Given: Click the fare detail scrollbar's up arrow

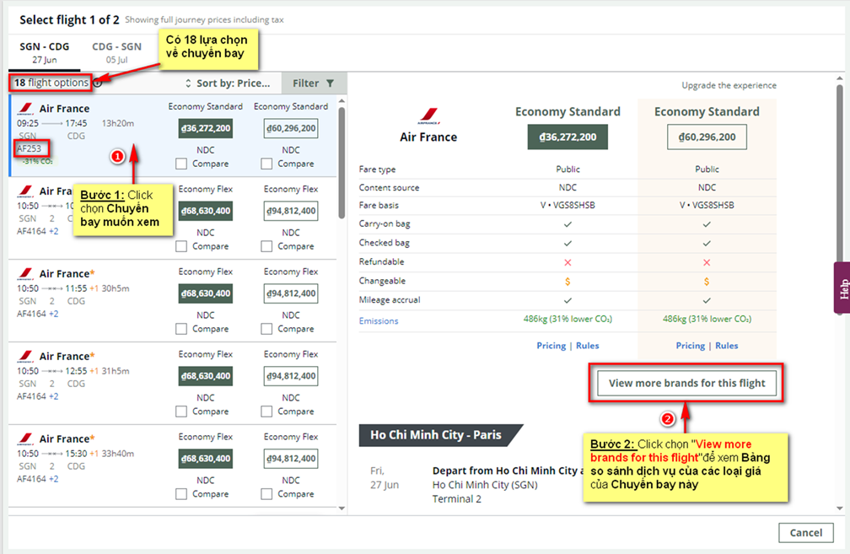Looking at the screenshot, I should click(840, 79).
